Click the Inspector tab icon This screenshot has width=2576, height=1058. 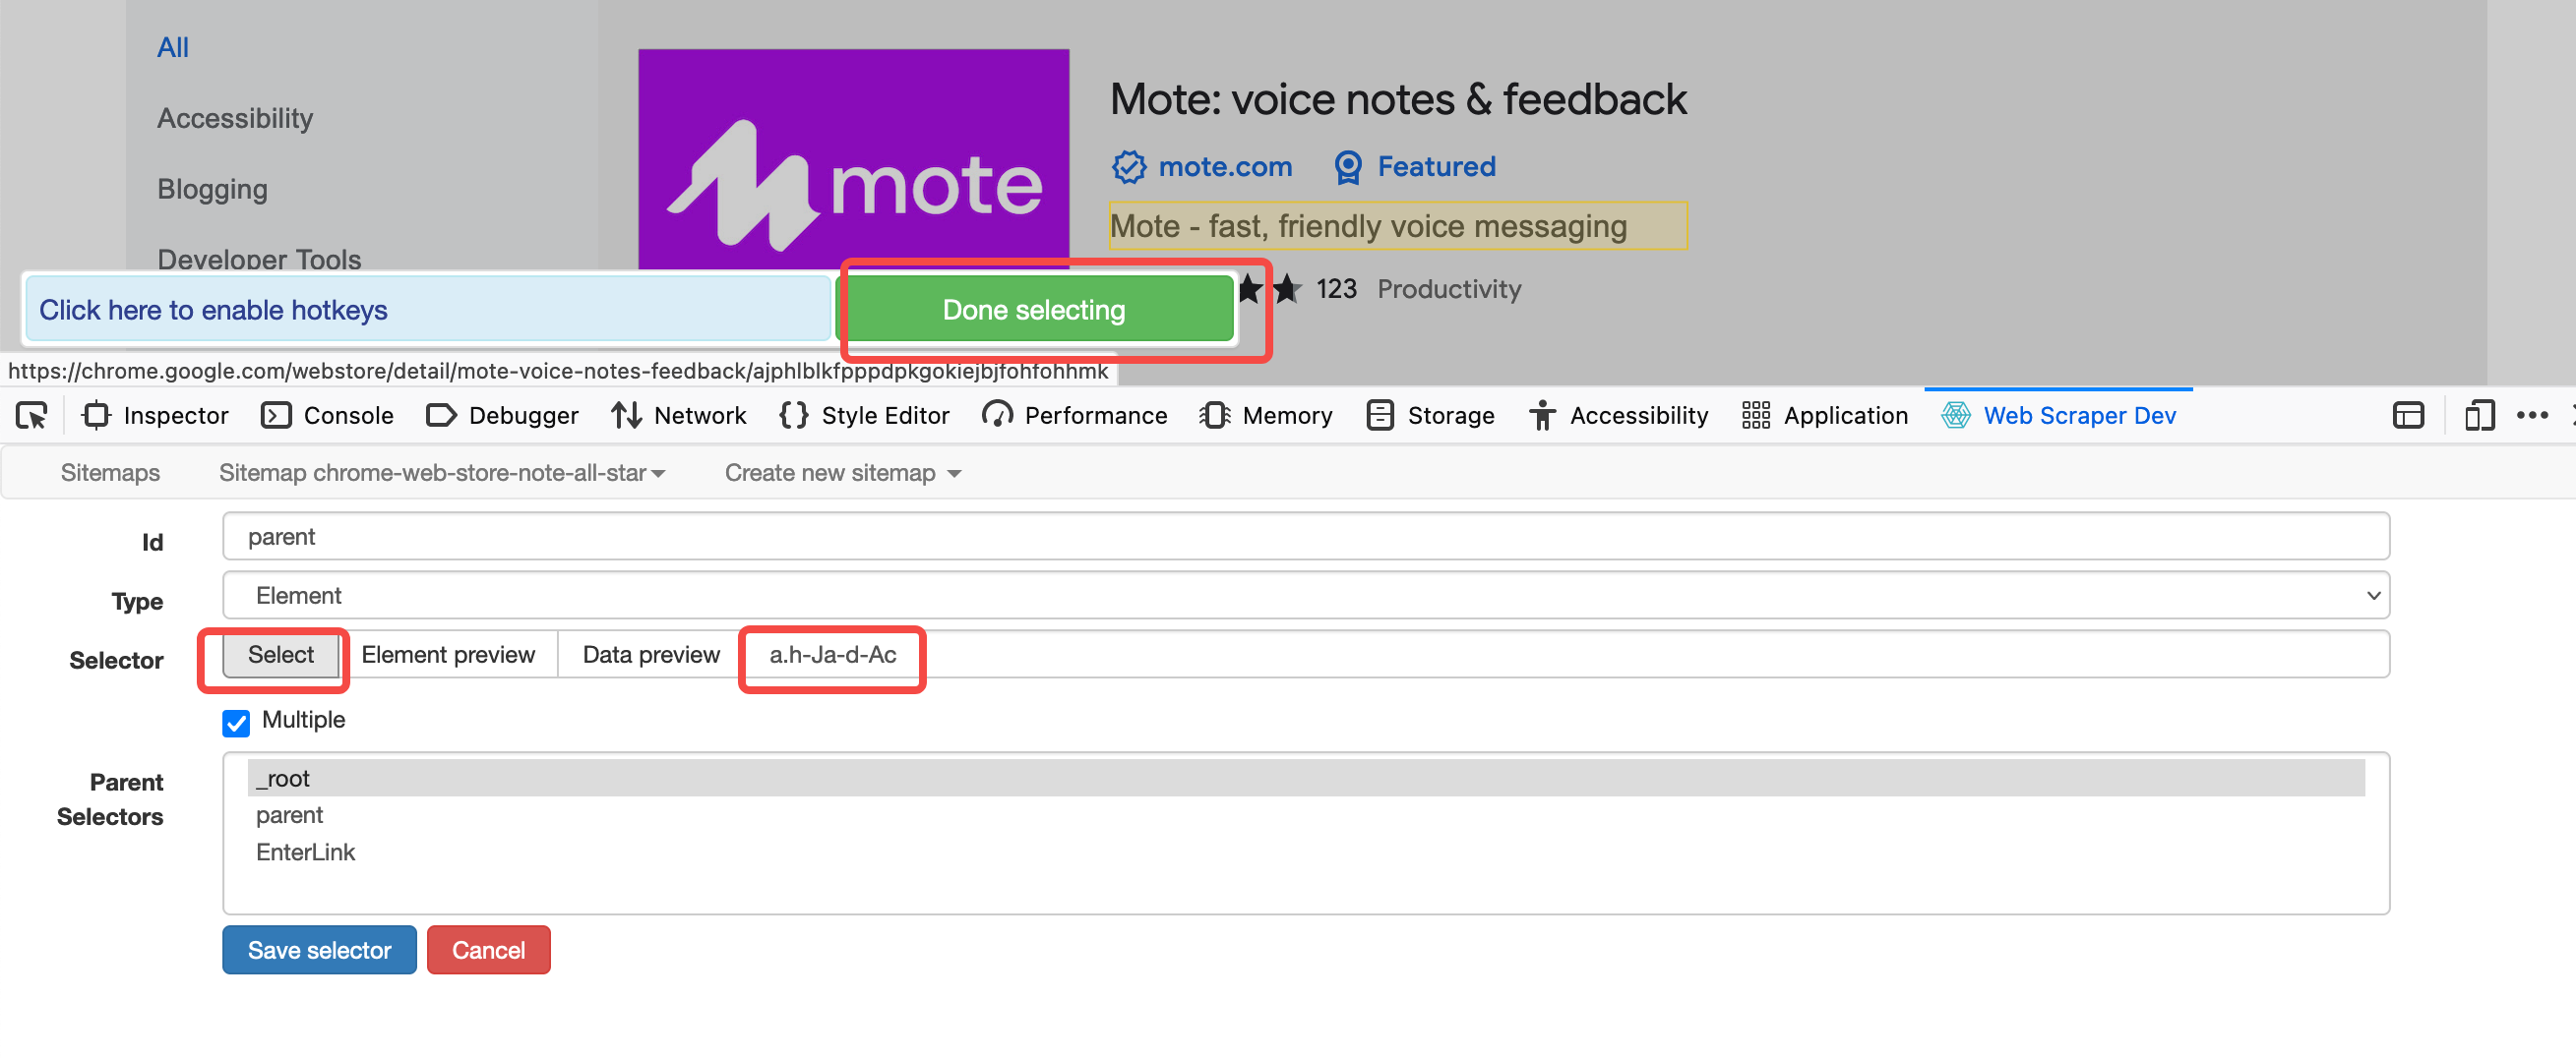click(96, 415)
